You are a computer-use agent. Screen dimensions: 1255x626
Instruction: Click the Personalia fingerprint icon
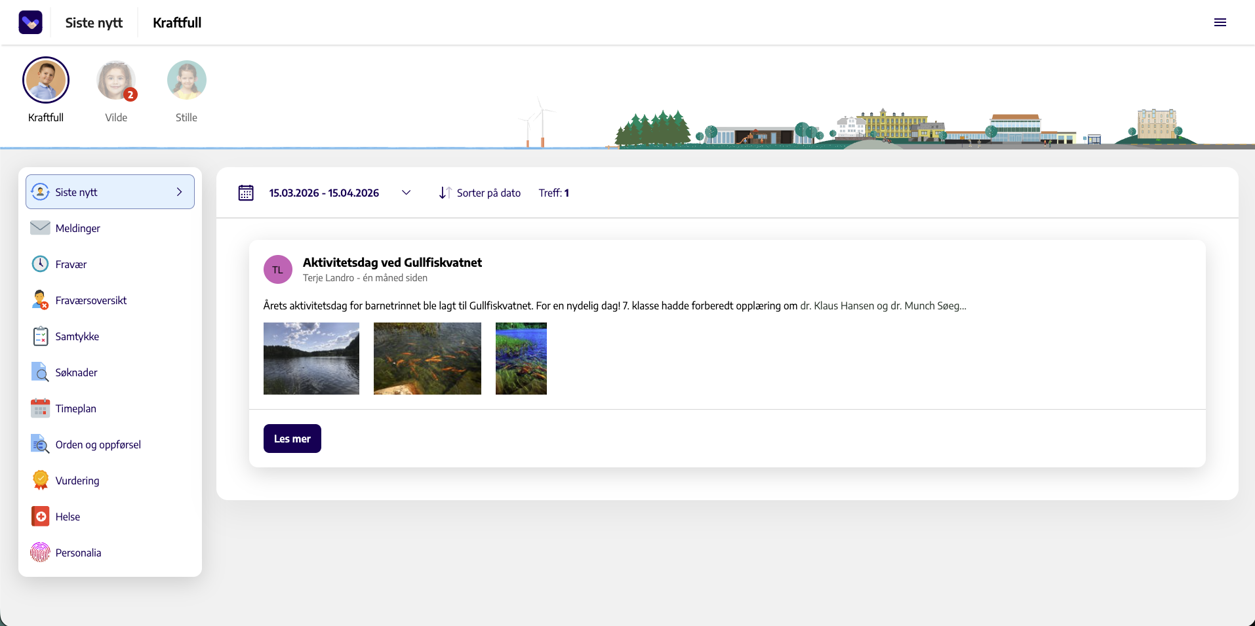pyautogui.click(x=40, y=552)
